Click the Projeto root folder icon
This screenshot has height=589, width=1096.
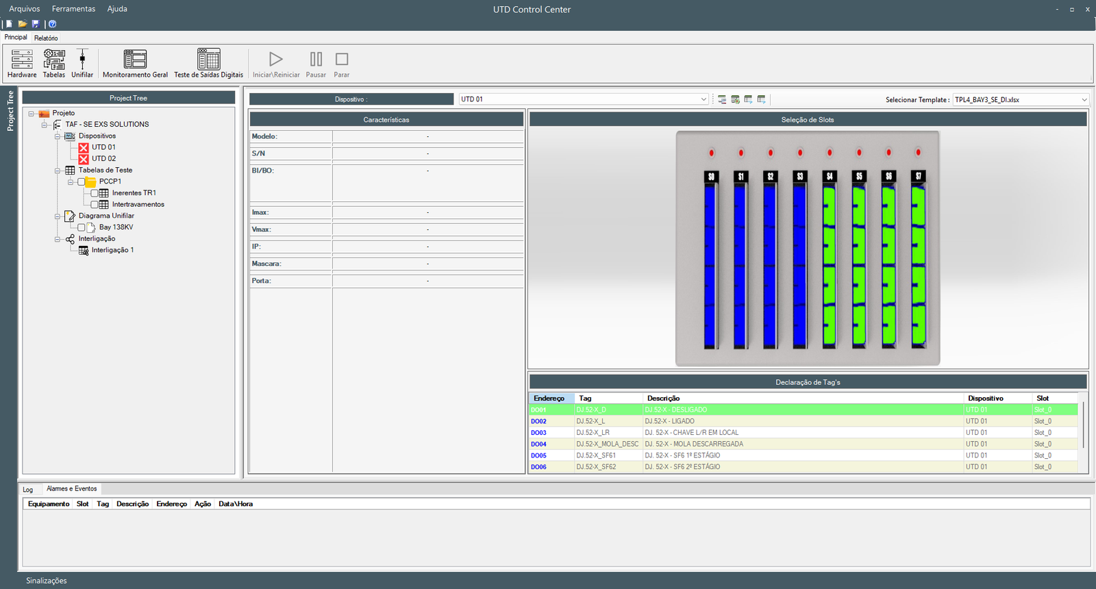coord(44,113)
